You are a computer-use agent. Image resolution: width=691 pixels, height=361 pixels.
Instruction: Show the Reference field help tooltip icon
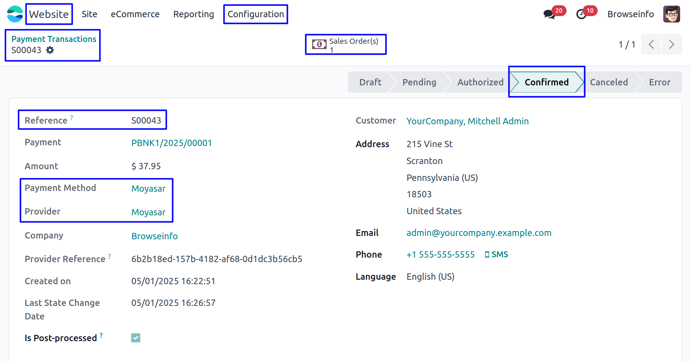72,118
